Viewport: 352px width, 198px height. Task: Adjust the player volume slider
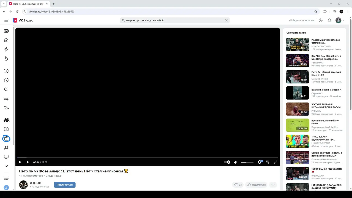[247, 162]
